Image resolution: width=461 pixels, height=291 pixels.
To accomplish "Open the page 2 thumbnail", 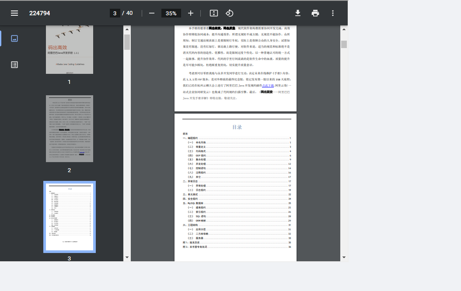I will [x=70, y=128].
